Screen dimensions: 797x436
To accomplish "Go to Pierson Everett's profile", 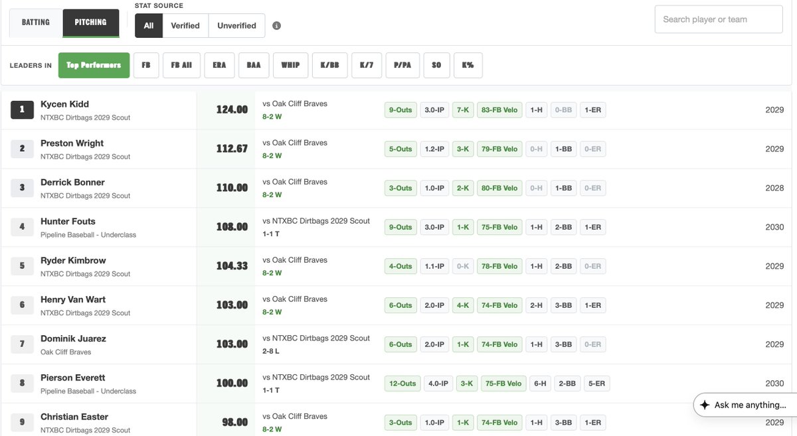I will pyautogui.click(x=73, y=378).
